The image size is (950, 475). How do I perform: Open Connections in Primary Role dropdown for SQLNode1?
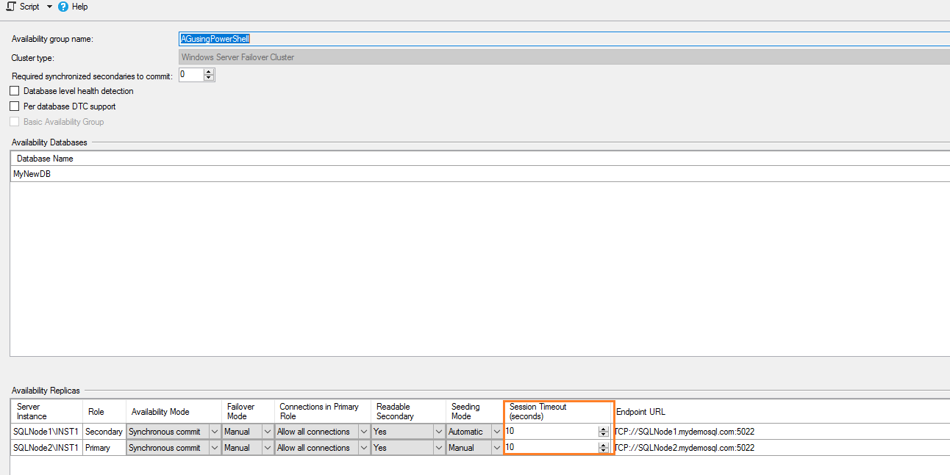363,431
